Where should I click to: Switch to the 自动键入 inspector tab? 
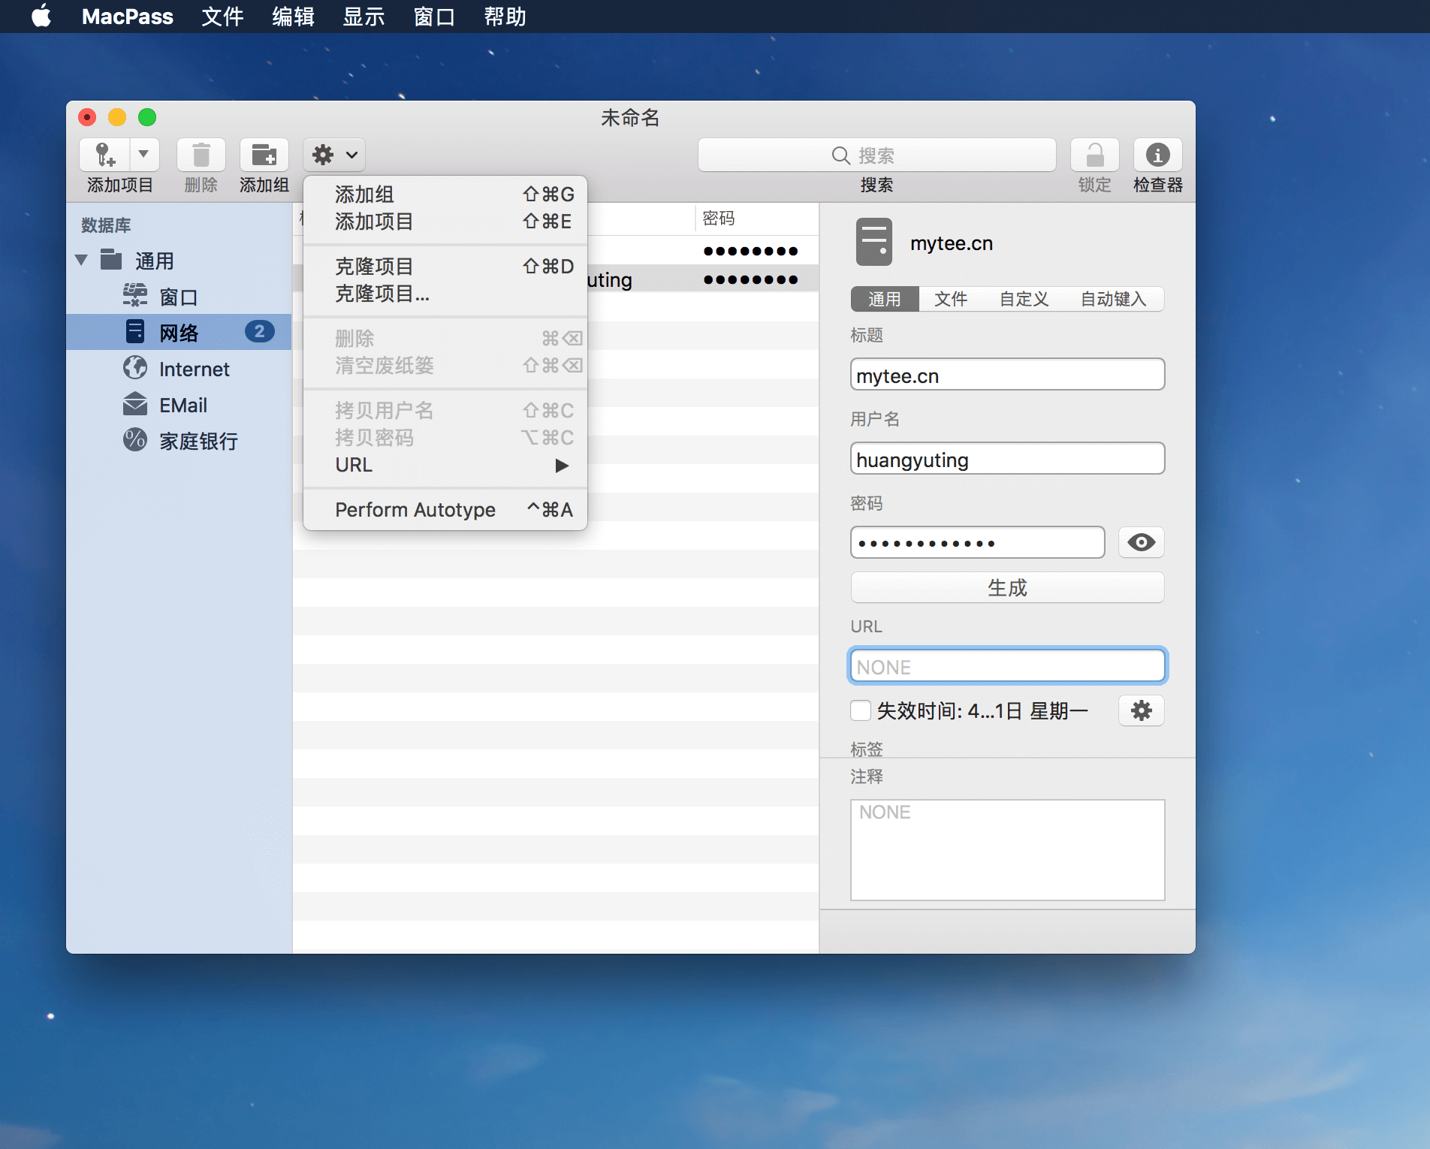pyautogui.click(x=1114, y=299)
